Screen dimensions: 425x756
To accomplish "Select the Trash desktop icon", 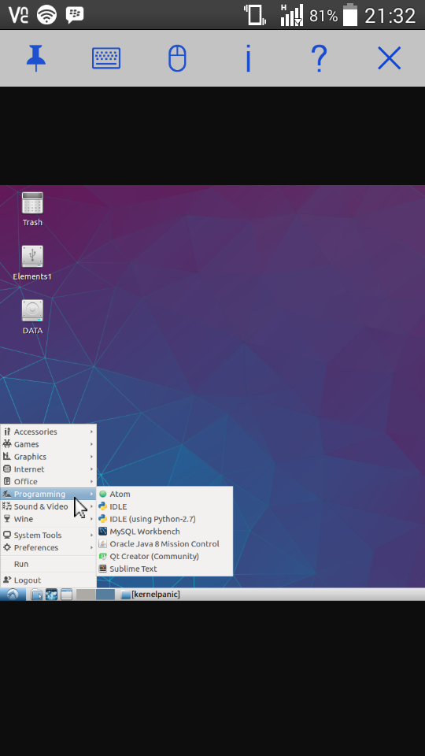I will pos(32,209).
